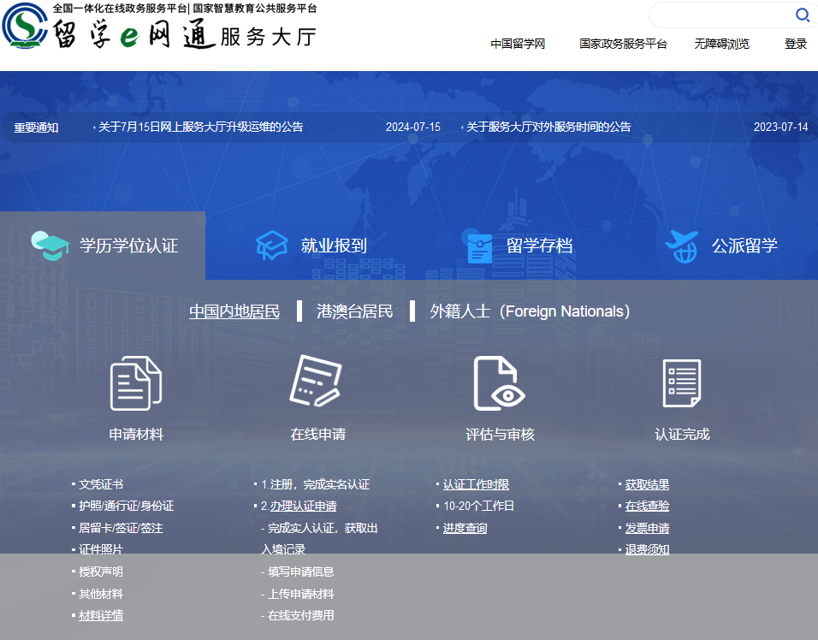Click the 申请材料 documents icon
This screenshot has height=640, width=818.
click(136, 382)
